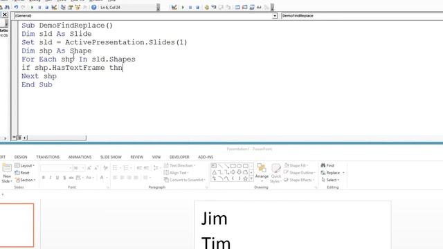Click the New Slide button
Image resolution: width=443 pixels, height=249 pixels.
pos(7,173)
